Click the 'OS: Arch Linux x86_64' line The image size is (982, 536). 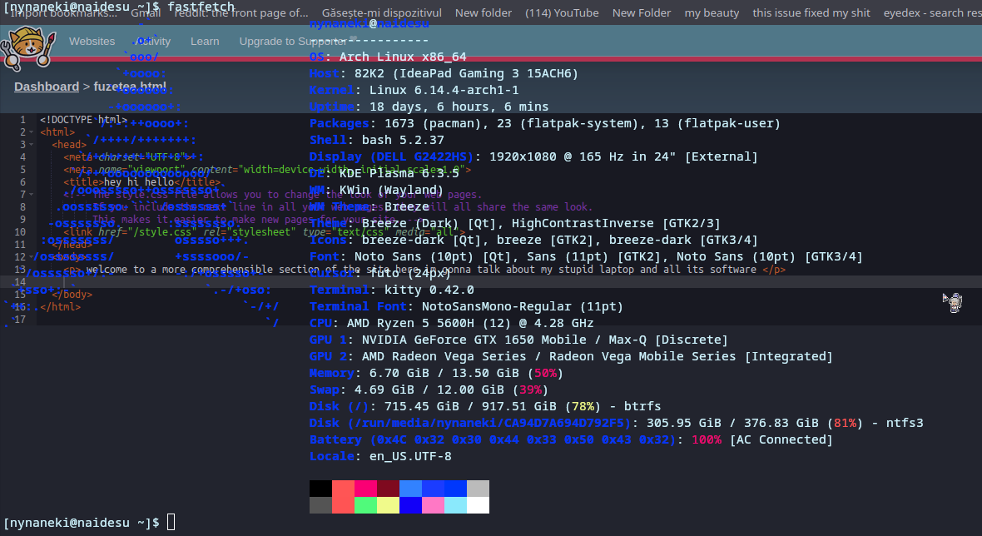(388, 57)
